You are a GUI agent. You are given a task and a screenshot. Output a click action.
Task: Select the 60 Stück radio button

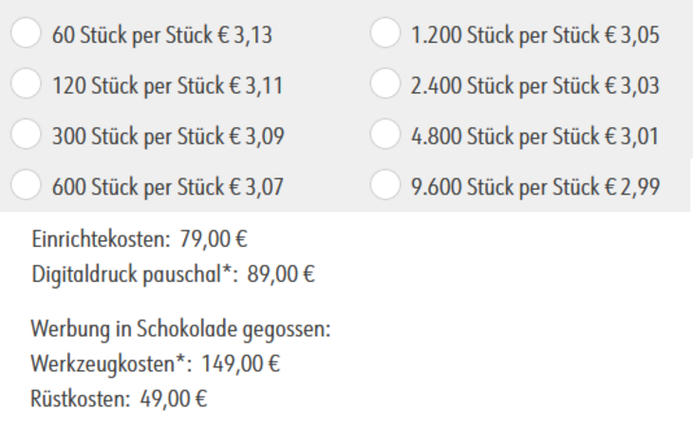[x=26, y=35]
